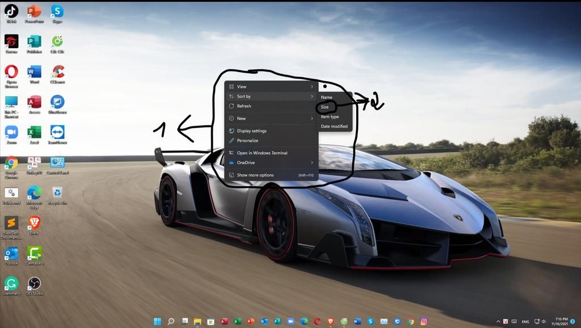The width and height of the screenshot is (581, 328).
Task: Expand the Sort by submenu
Action: (x=271, y=96)
